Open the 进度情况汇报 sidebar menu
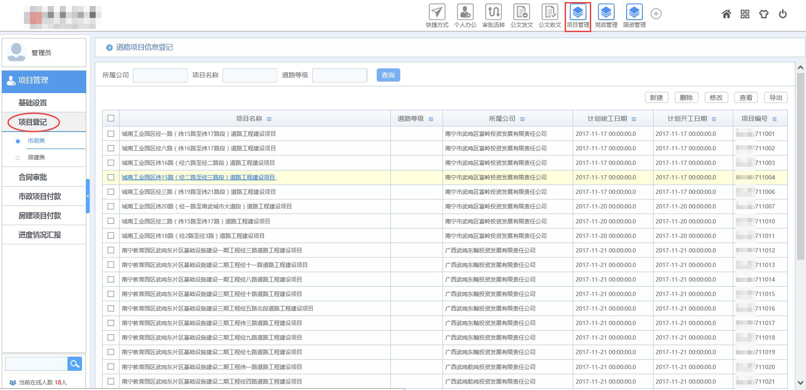 40,235
